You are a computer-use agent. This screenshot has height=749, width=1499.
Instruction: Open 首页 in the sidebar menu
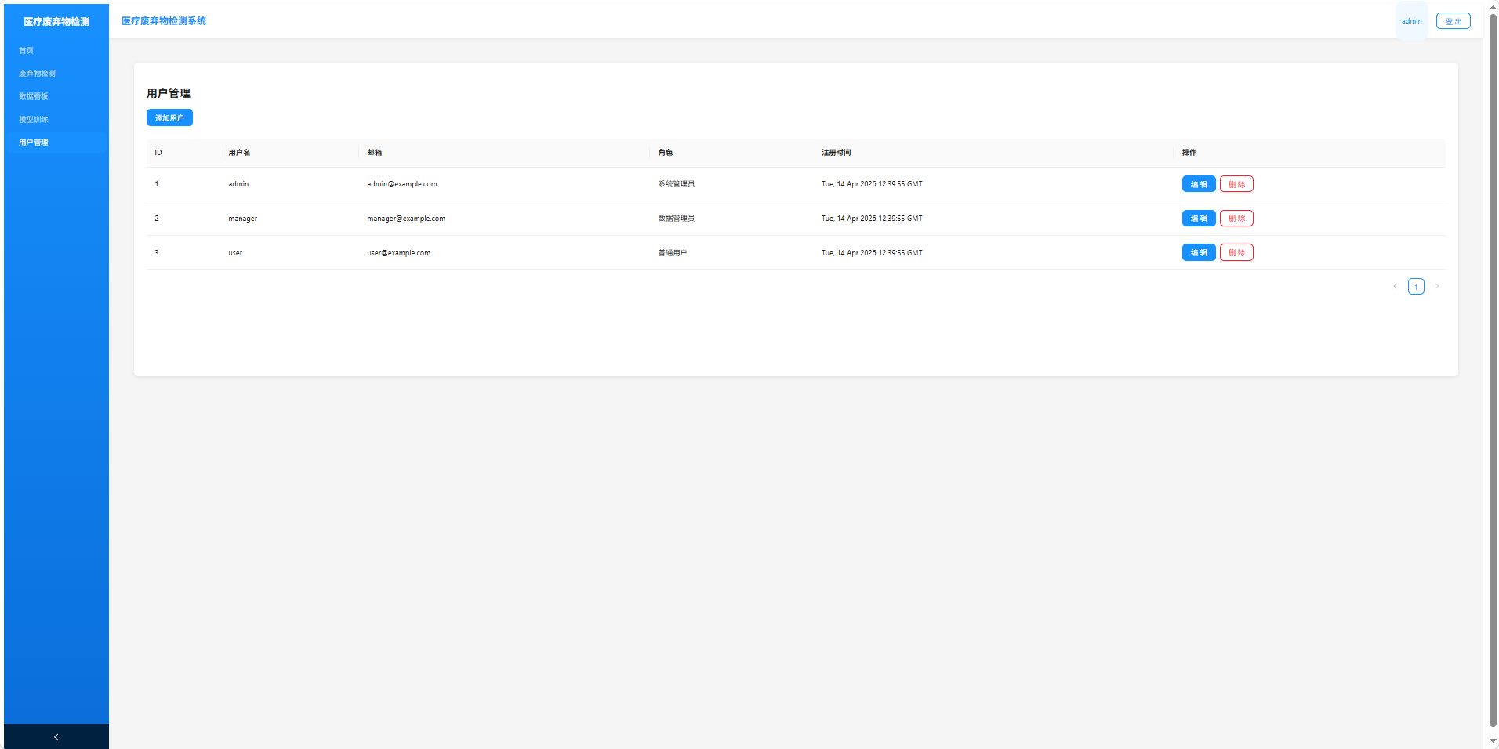56,50
